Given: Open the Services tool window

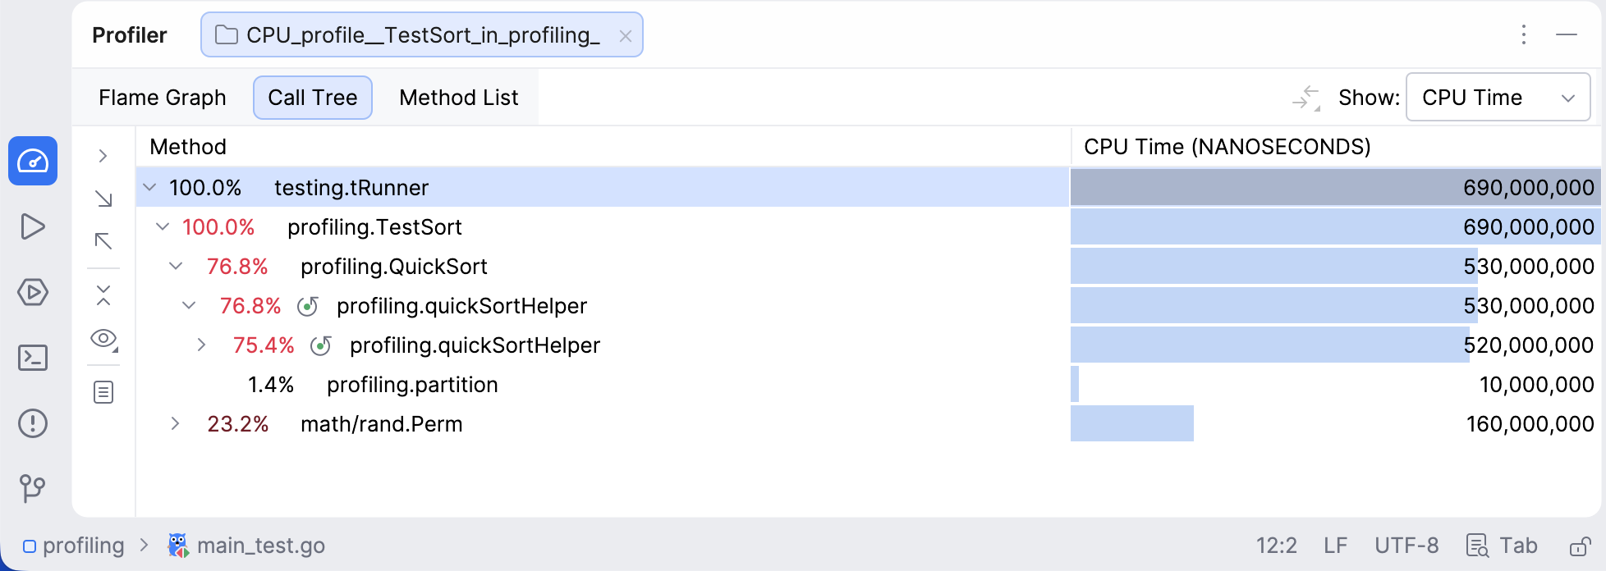Looking at the screenshot, I should tap(33, 293).
